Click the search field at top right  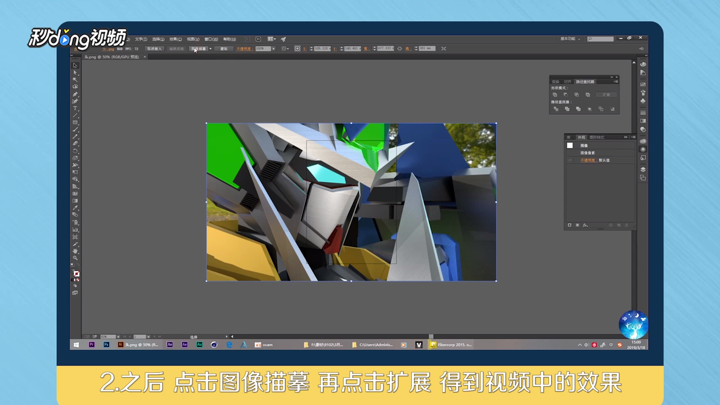point(601,39)
